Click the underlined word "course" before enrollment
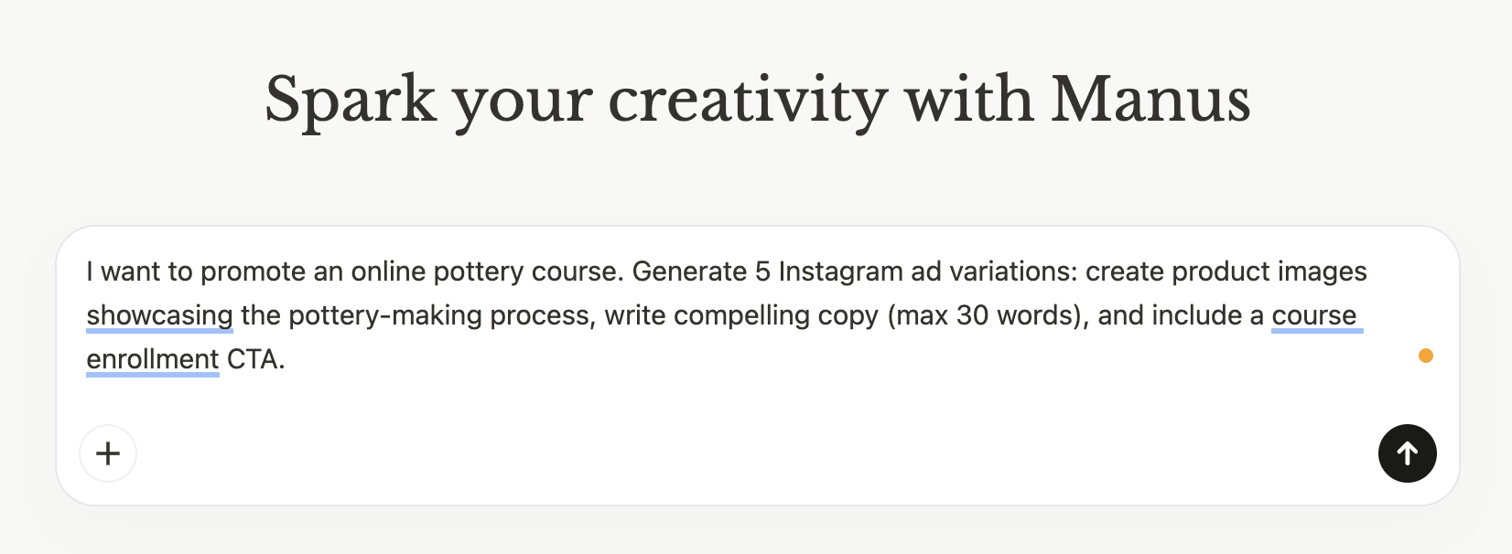The width and height of the screenshot is (1512, 554). pos(1313,315)
